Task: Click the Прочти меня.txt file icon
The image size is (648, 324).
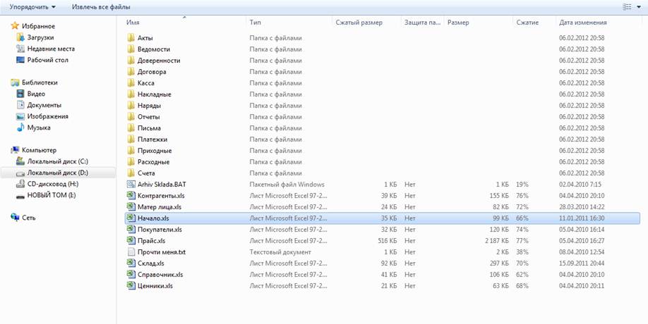Action: [x=131, y=252]
